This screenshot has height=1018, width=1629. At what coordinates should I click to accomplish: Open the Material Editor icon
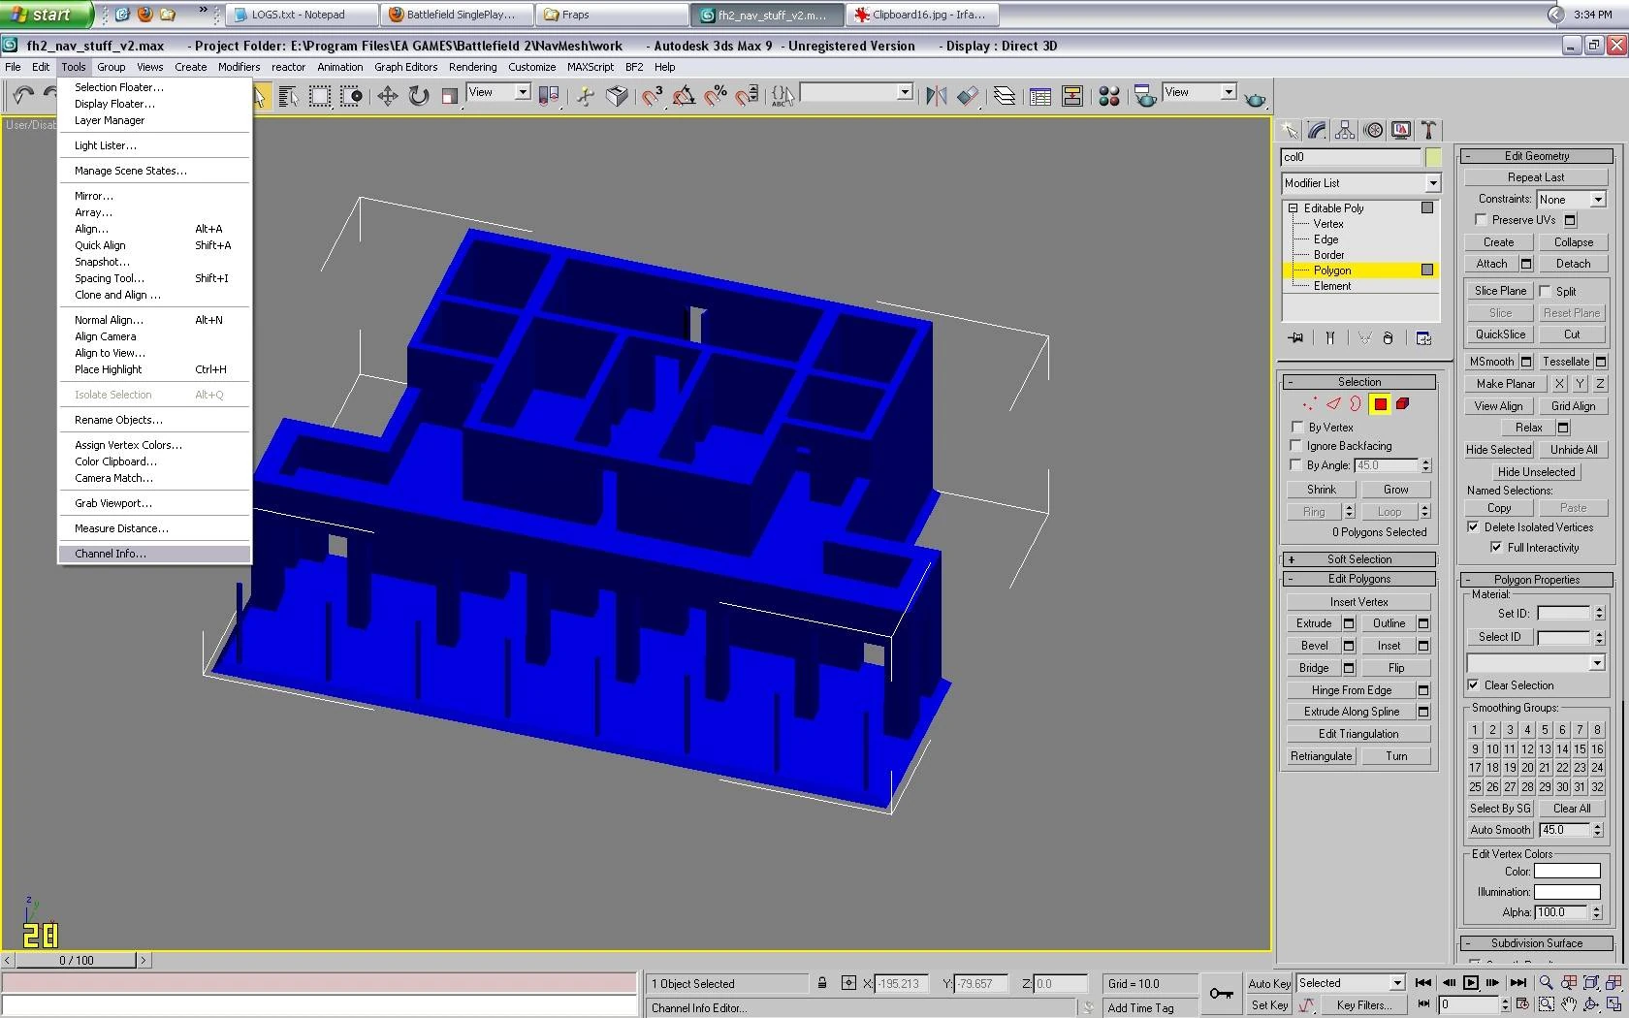pos(1109,96)
